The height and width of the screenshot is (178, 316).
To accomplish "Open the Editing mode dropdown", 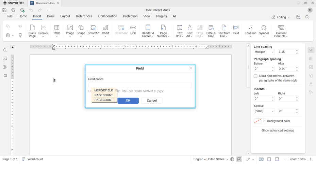I will (281, 17).
